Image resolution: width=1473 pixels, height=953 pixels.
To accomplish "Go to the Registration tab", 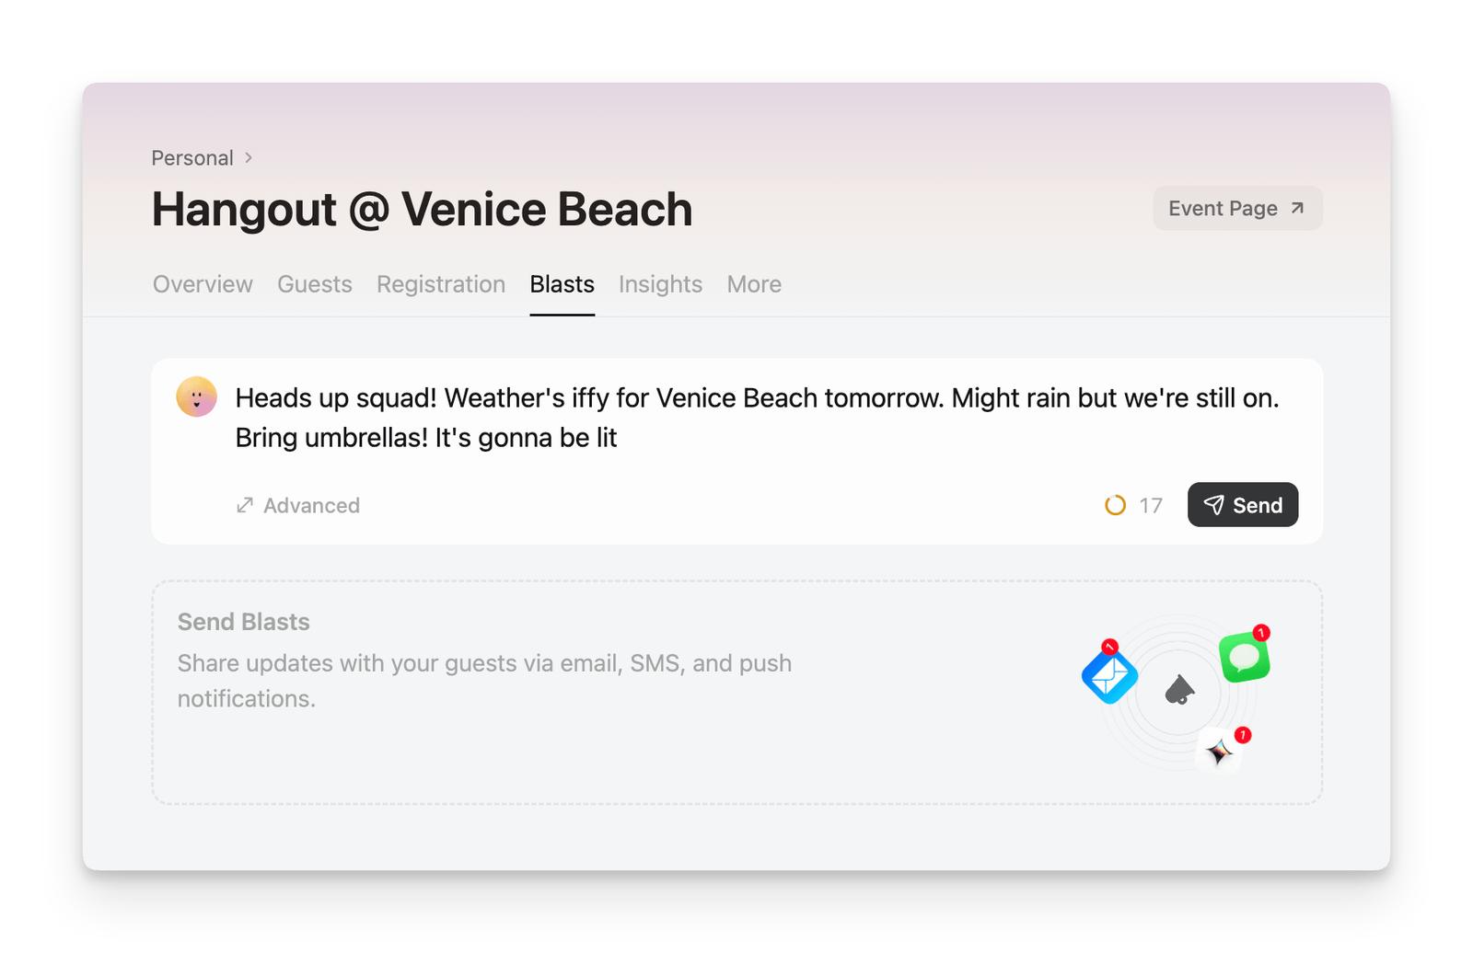I will pyautogui.click(x=441, y=284).
